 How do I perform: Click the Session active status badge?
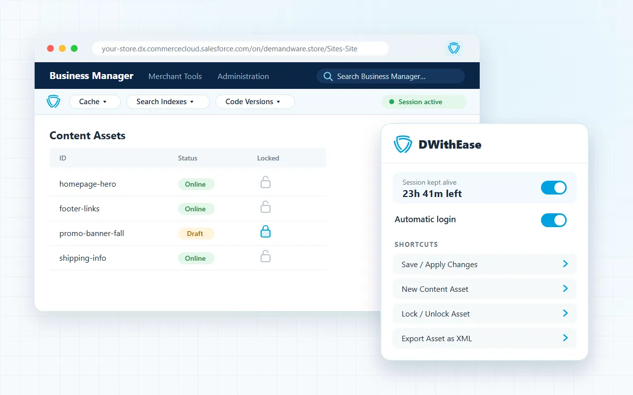tap(424, 102)
